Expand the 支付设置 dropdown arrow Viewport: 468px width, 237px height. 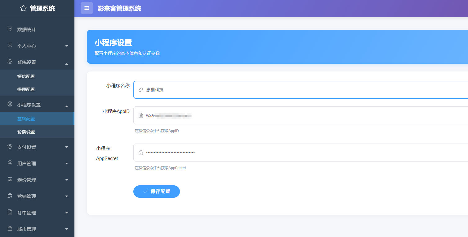[x=67, y=147]
